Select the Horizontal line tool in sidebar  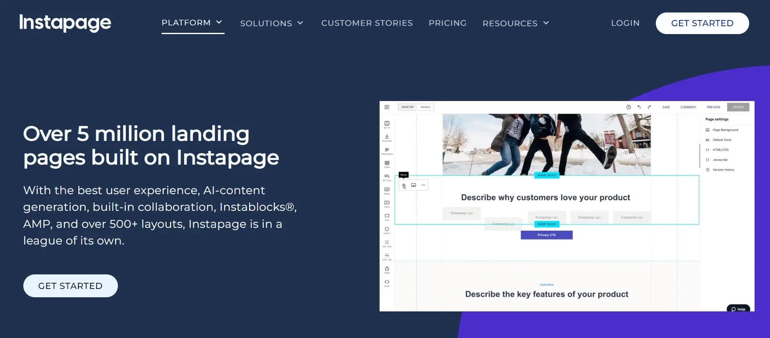387,257
